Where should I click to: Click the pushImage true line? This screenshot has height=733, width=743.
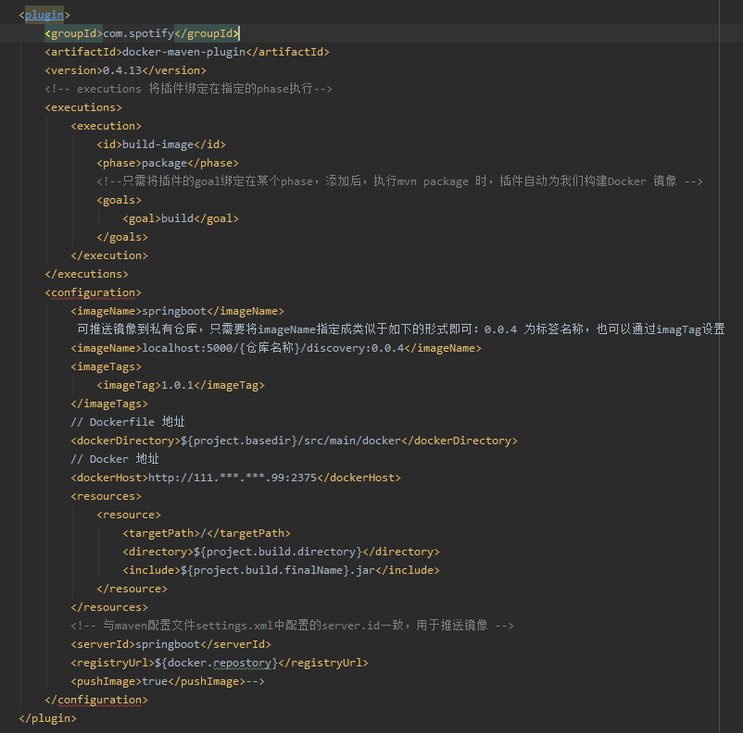[x=168, y=681]
